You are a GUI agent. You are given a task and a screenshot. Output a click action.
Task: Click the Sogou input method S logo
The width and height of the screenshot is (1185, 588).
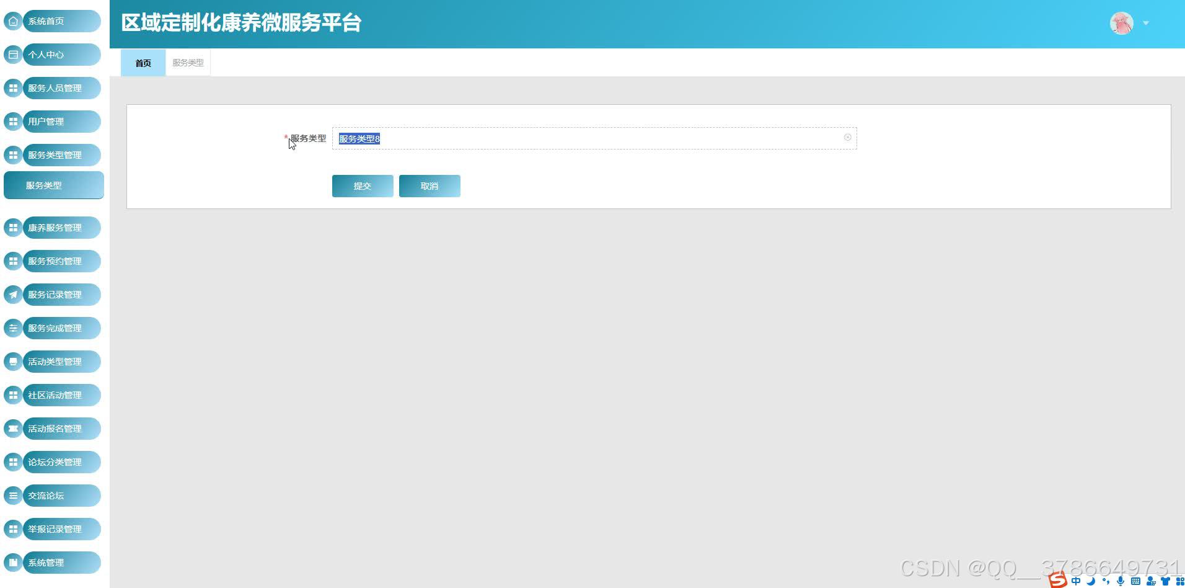tap(1058, 580)
